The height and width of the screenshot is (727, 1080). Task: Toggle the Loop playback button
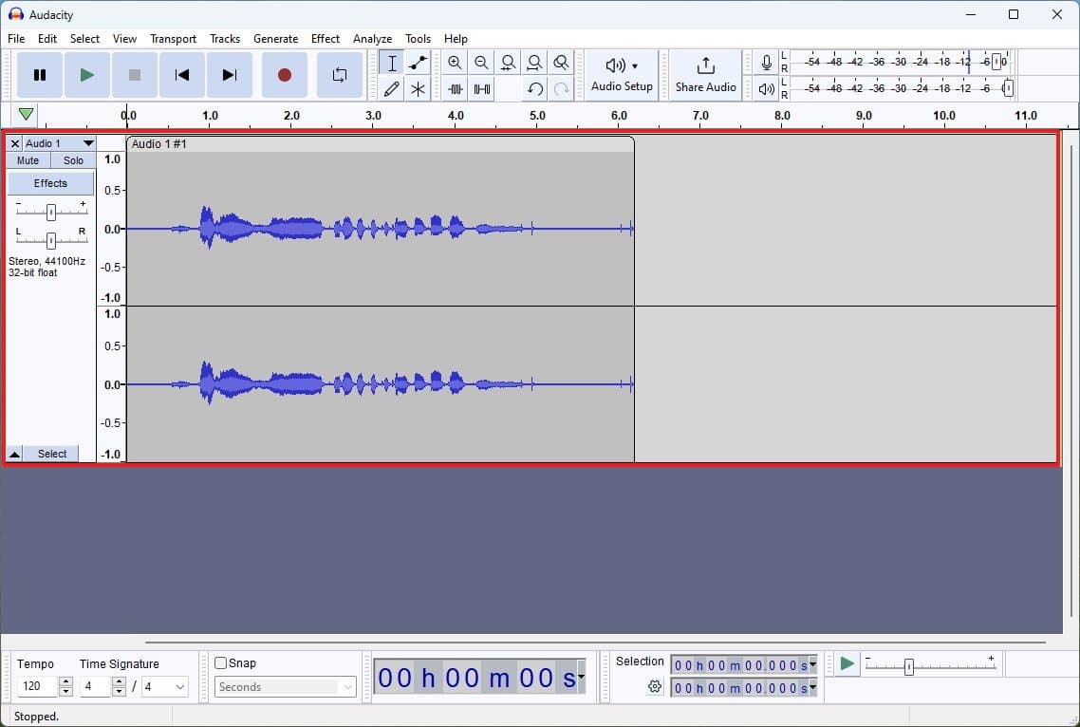pyautogui.click(x=339, y=75)
